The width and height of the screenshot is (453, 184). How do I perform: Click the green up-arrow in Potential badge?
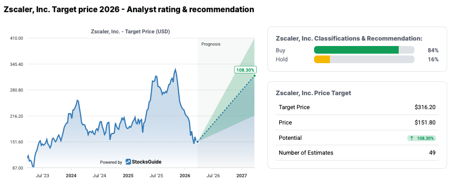click(x=411, y=138)
